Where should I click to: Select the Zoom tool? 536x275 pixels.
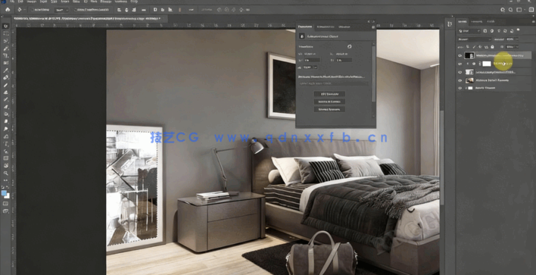coord(6,173)
